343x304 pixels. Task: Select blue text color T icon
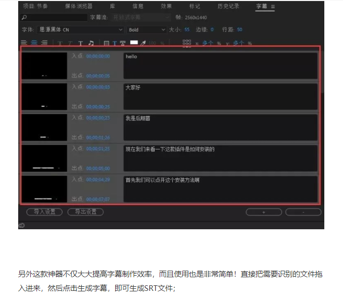[115, 43]
